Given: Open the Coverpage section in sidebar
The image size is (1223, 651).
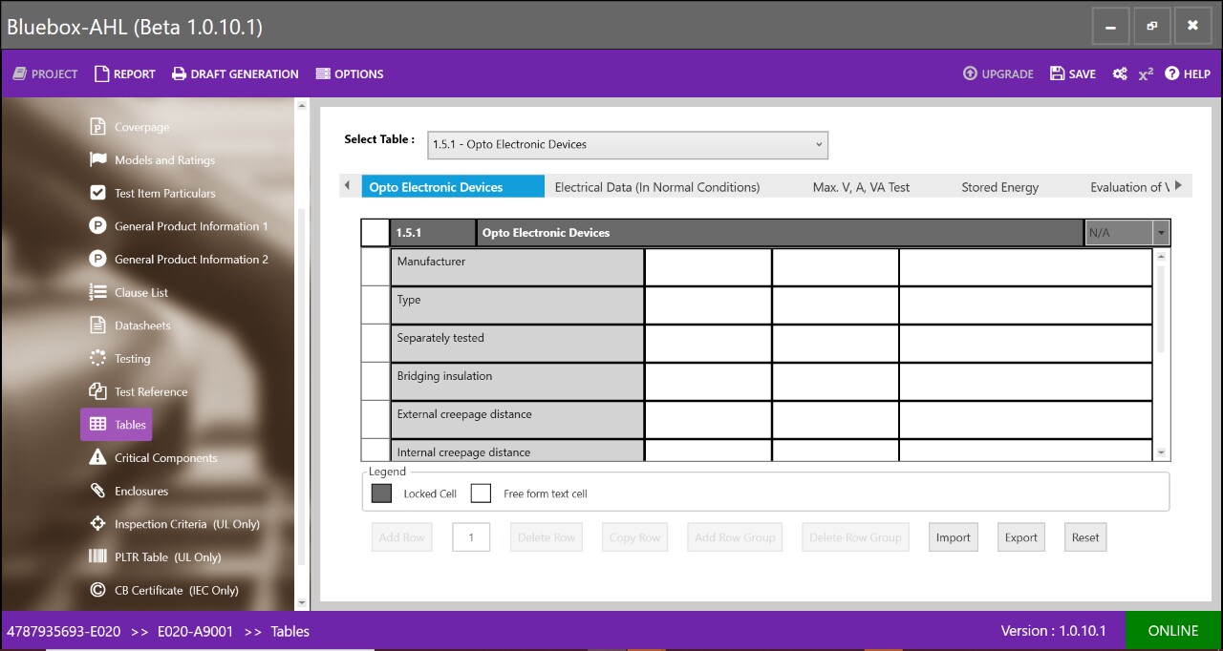Looking at the screenshot, I should click(139, 126).
